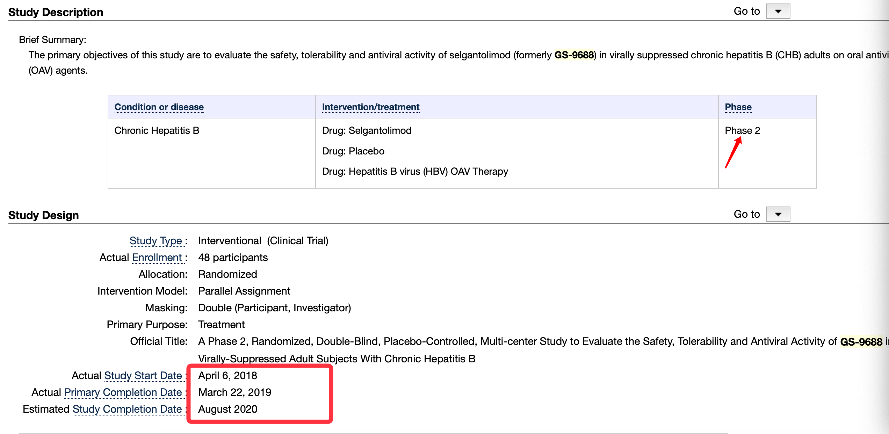Open the Primary Completion Date link

123,392
